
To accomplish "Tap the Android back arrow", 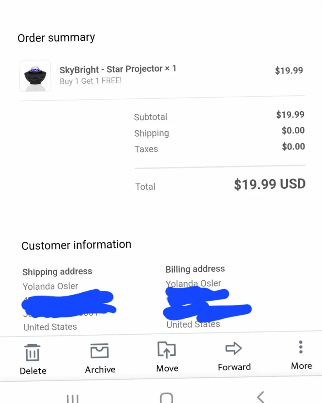I will pos(260,397).
